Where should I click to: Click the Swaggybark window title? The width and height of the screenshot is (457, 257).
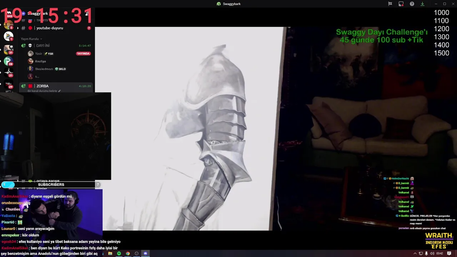tap(232, 4)
